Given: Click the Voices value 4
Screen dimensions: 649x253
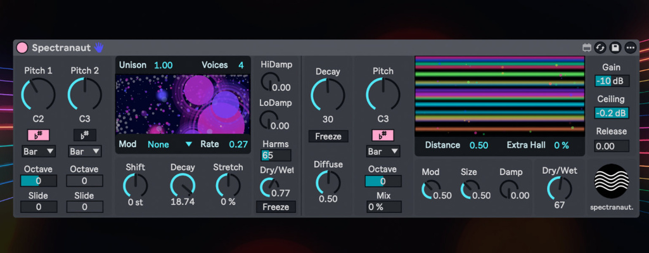Looking at the screenshot, I should click(241, 65).
